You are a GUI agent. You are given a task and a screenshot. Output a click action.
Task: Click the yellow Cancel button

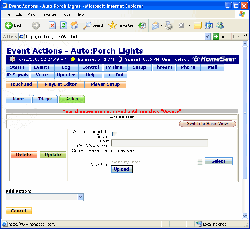click(18, 211)
